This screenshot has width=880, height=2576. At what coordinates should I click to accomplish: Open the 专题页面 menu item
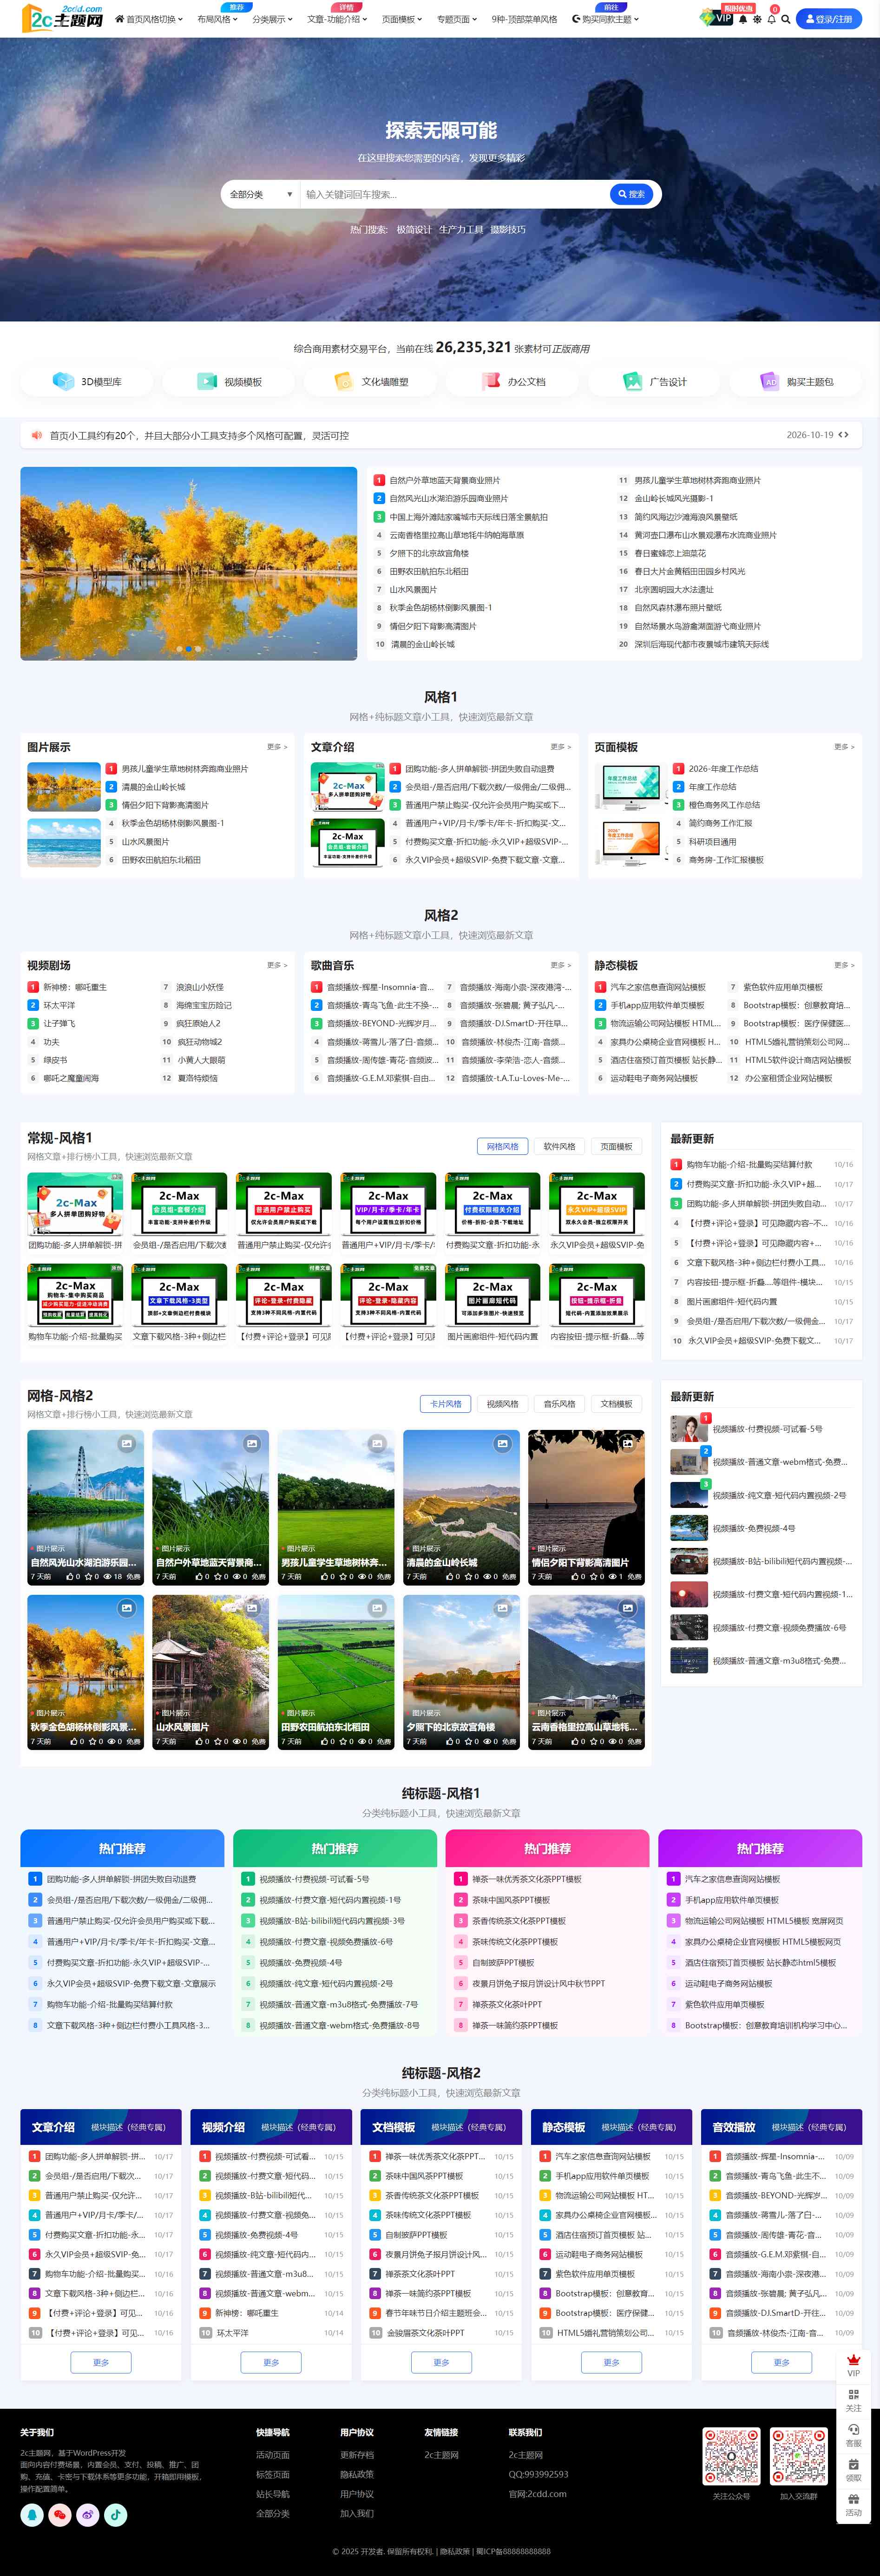pos(457,19)
